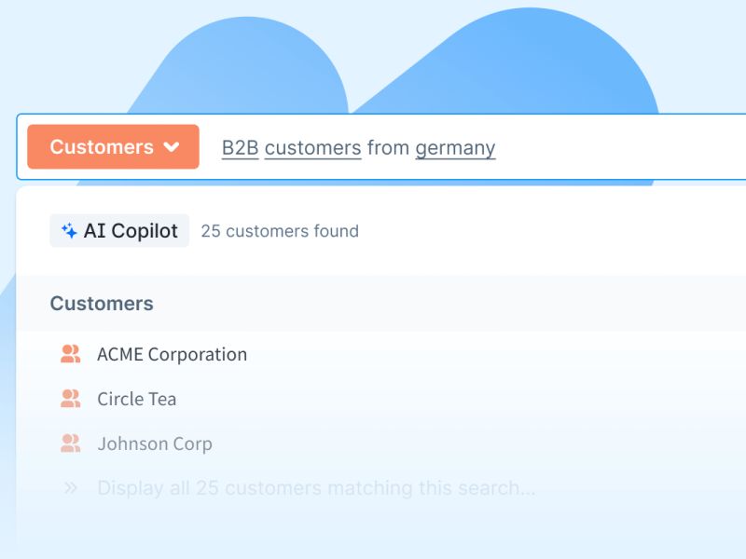Open the ACME Corporation result
746x559 pixels.
point(172,354)
